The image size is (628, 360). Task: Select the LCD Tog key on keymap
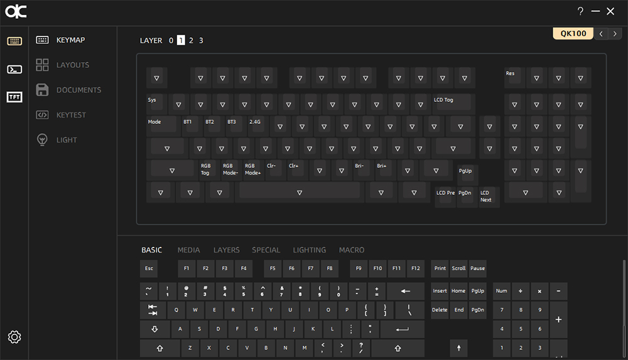[x=453, y=104]
